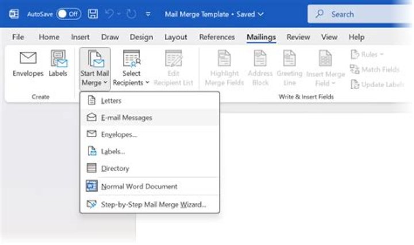Switch to the Layout tab
This screenshot has height=245, width=414.
tap(176, 37)
